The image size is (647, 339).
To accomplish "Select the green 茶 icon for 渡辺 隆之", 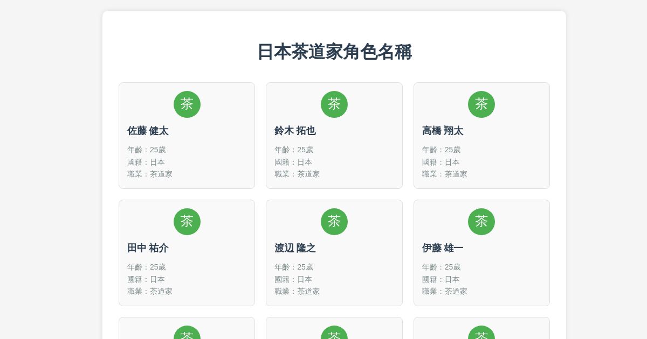I will pos(334,222).
